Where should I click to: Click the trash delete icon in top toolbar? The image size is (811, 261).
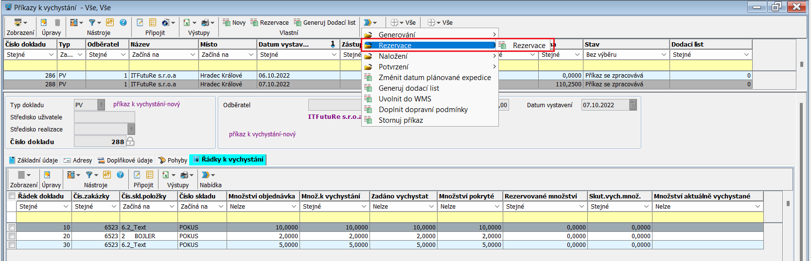(57, 22)
